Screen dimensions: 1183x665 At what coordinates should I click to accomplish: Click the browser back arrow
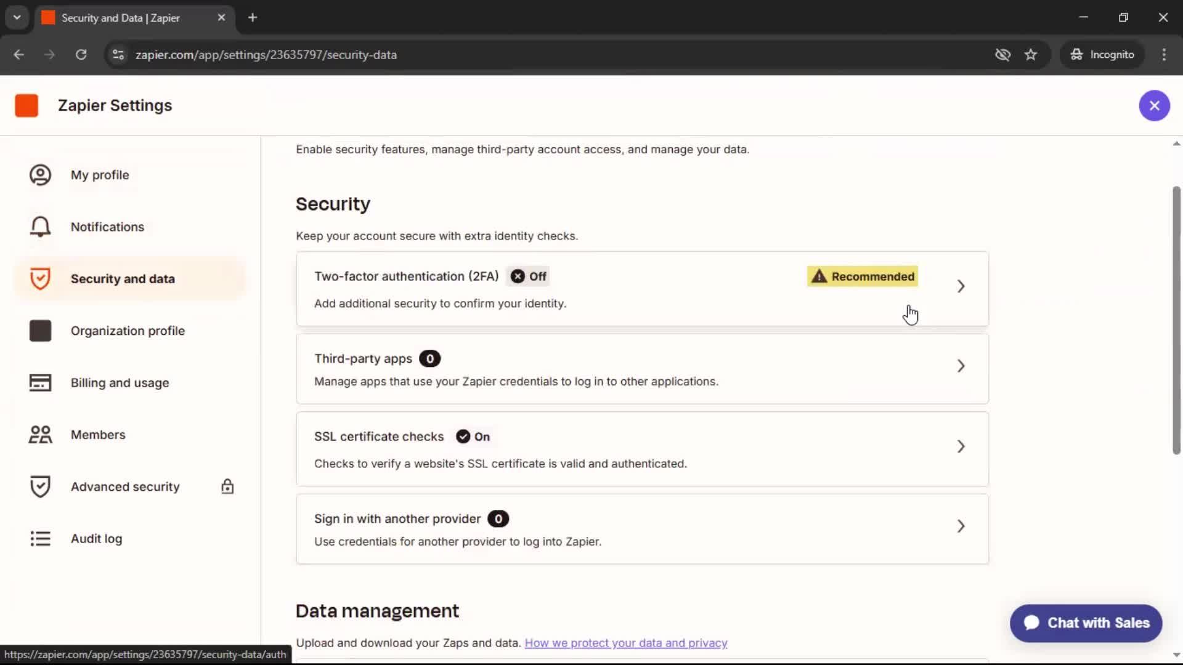coord(18,55)
